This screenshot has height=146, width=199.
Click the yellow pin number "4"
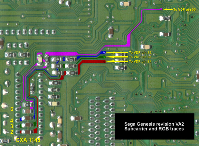(12, 121)
